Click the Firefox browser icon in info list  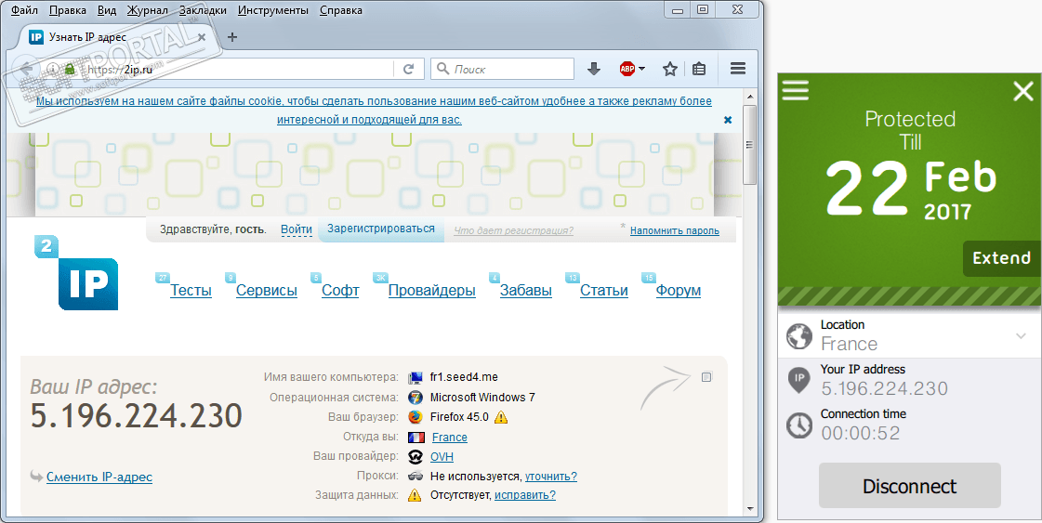pyautogui.click(x=416, y=417)
